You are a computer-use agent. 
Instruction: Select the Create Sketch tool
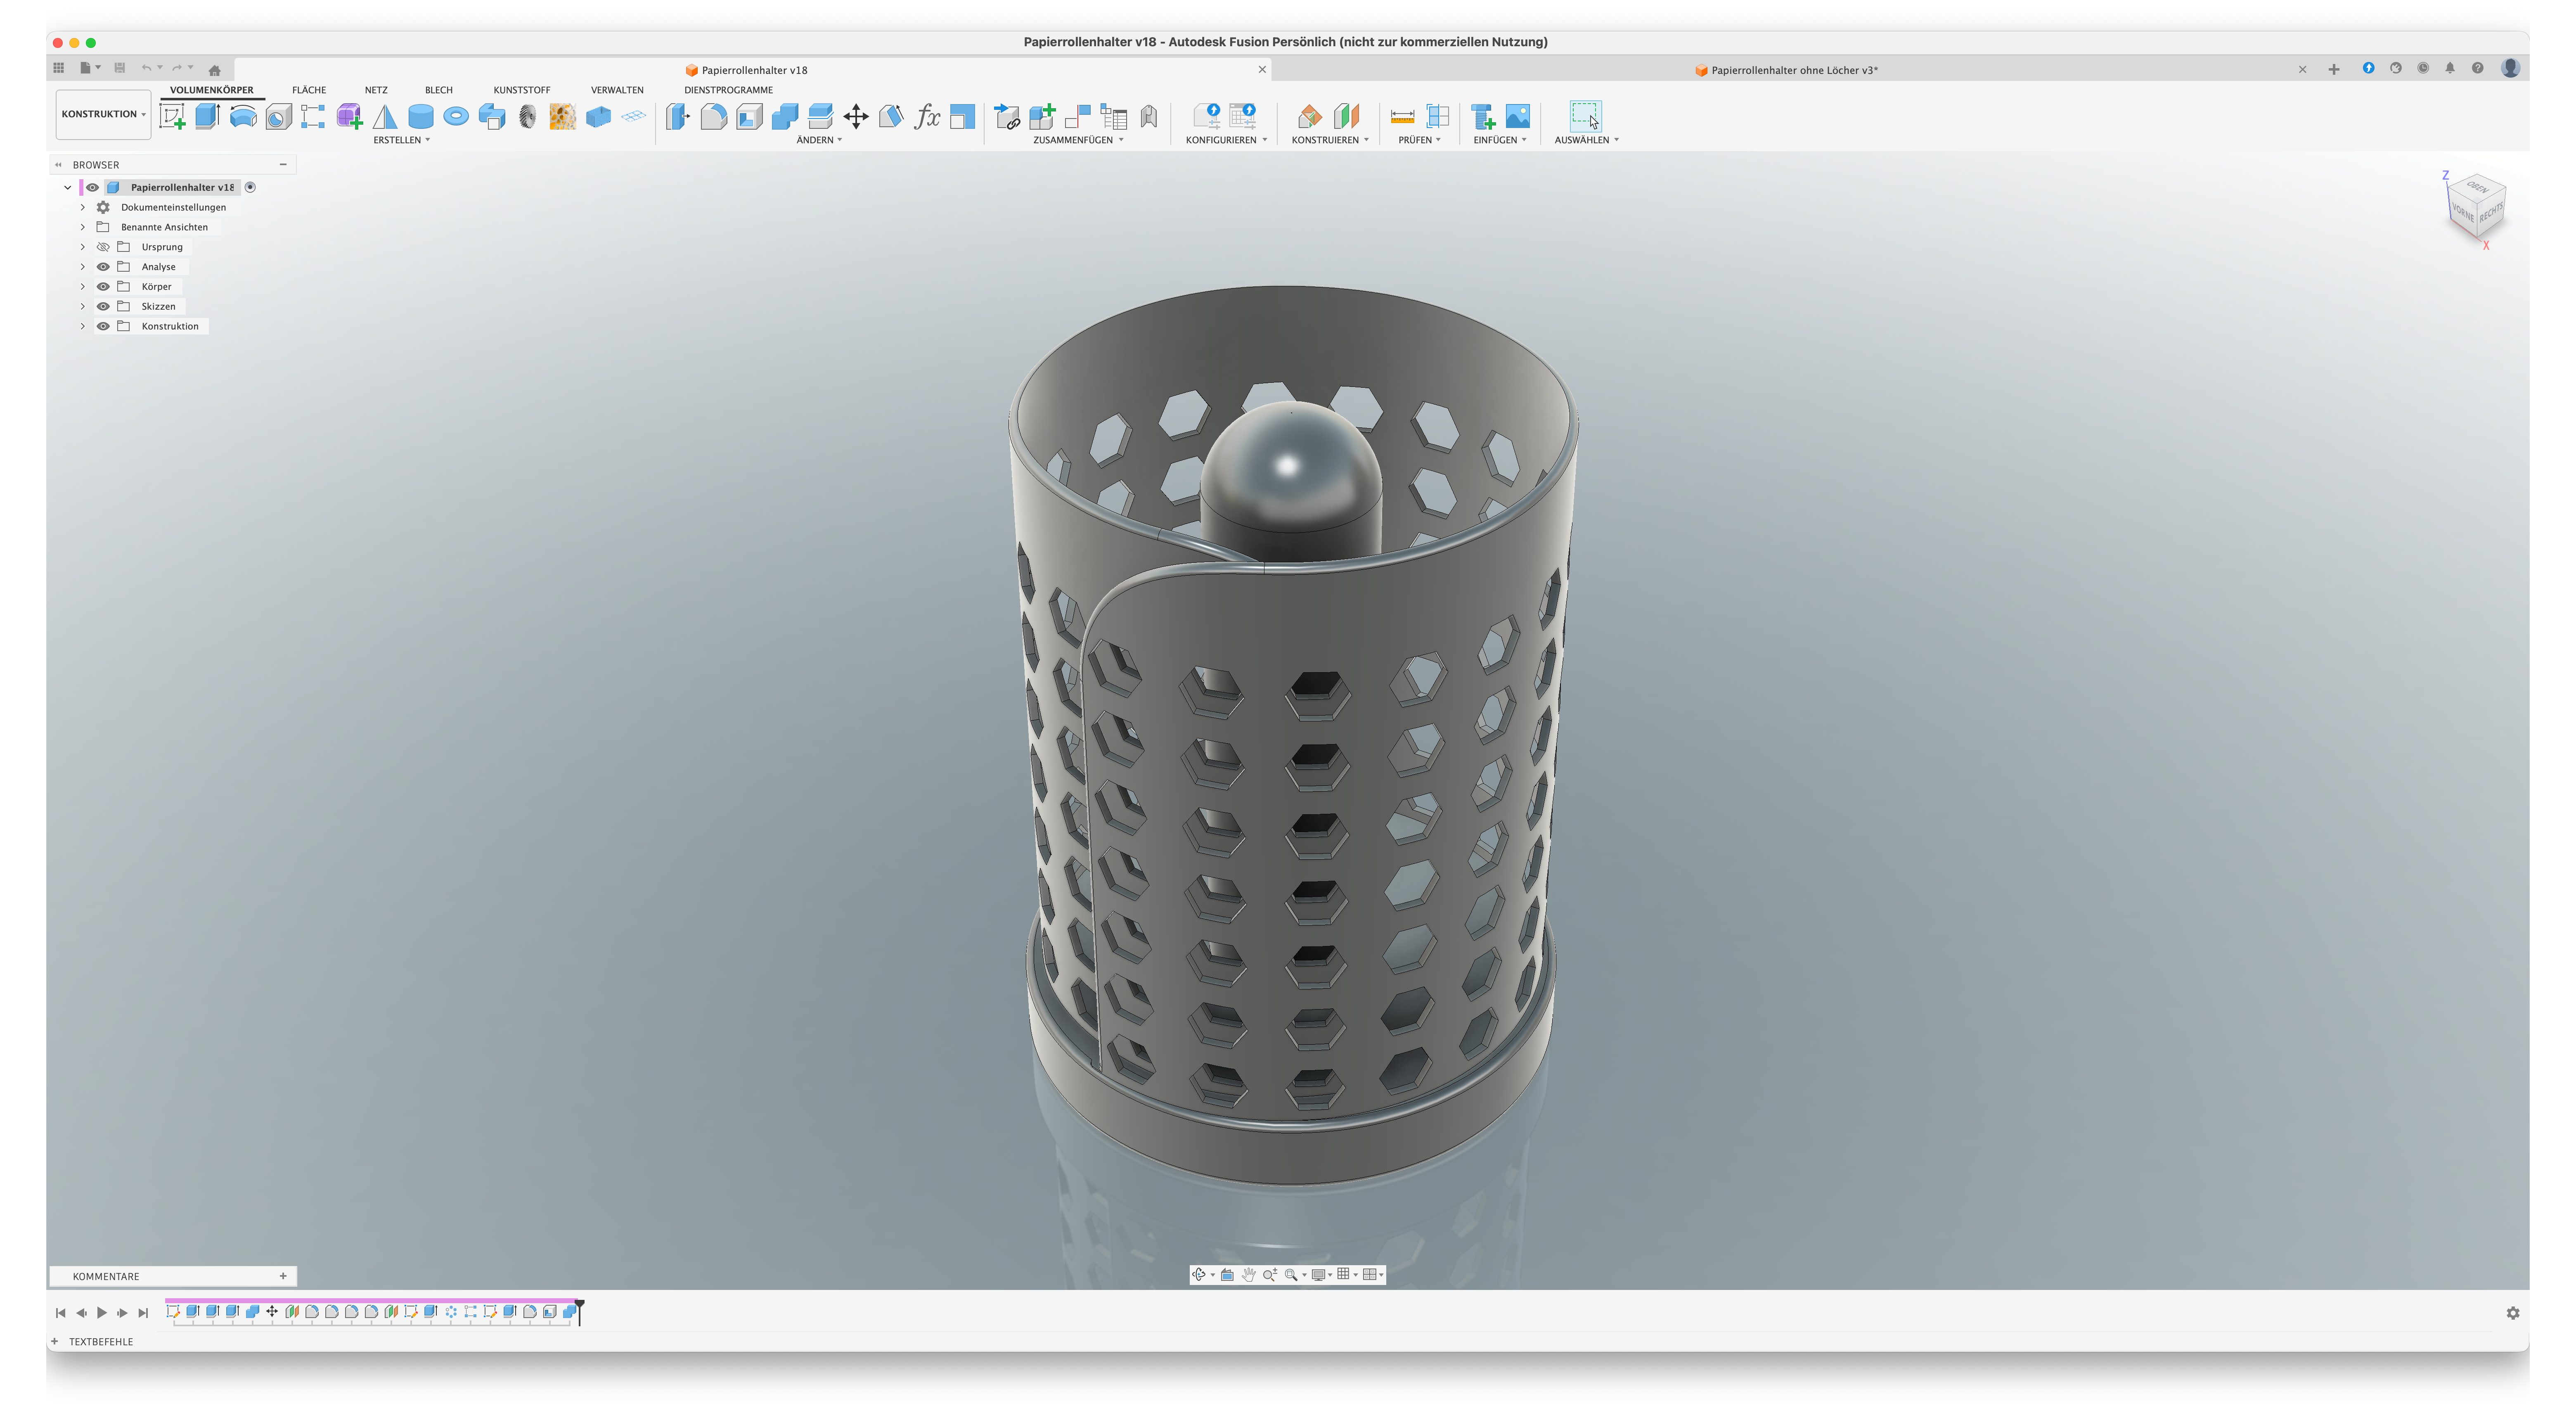[173, 117]
